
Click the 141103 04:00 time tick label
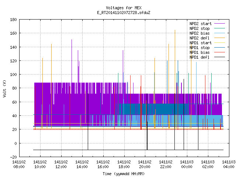coord(229,164)
